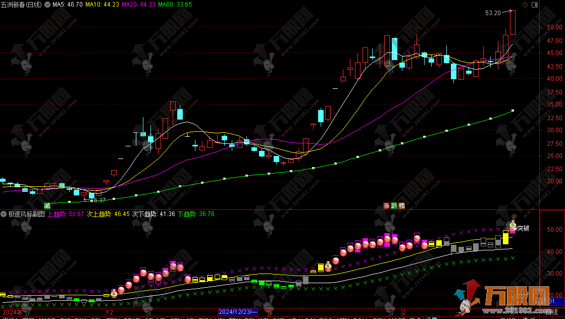The height and width of the screenshot is (319, 565).
Task: Click the 2024/12/23/一 date marker
Action: pyautogui.click(x=238, y=312)
